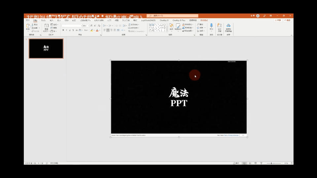Image resolution: width=317 pixels, height=178 pixels.
Task: Click Shape Effects icon
Action: (x=183, y=31)
